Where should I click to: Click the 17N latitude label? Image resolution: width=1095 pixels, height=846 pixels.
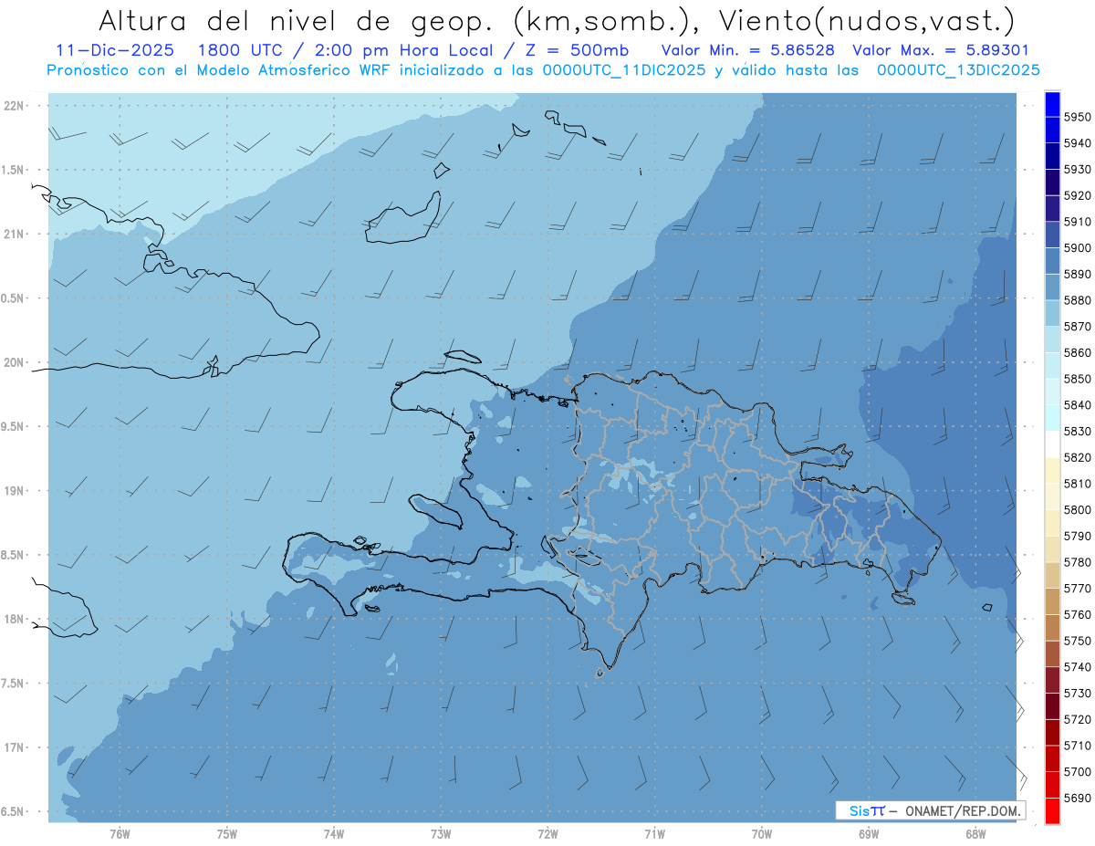[13, 747]
